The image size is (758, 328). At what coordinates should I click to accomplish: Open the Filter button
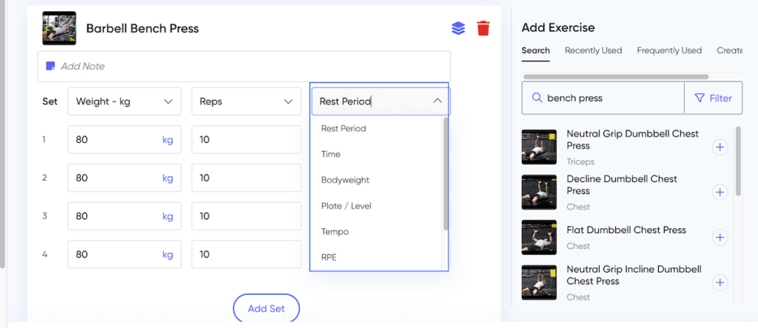713,98
